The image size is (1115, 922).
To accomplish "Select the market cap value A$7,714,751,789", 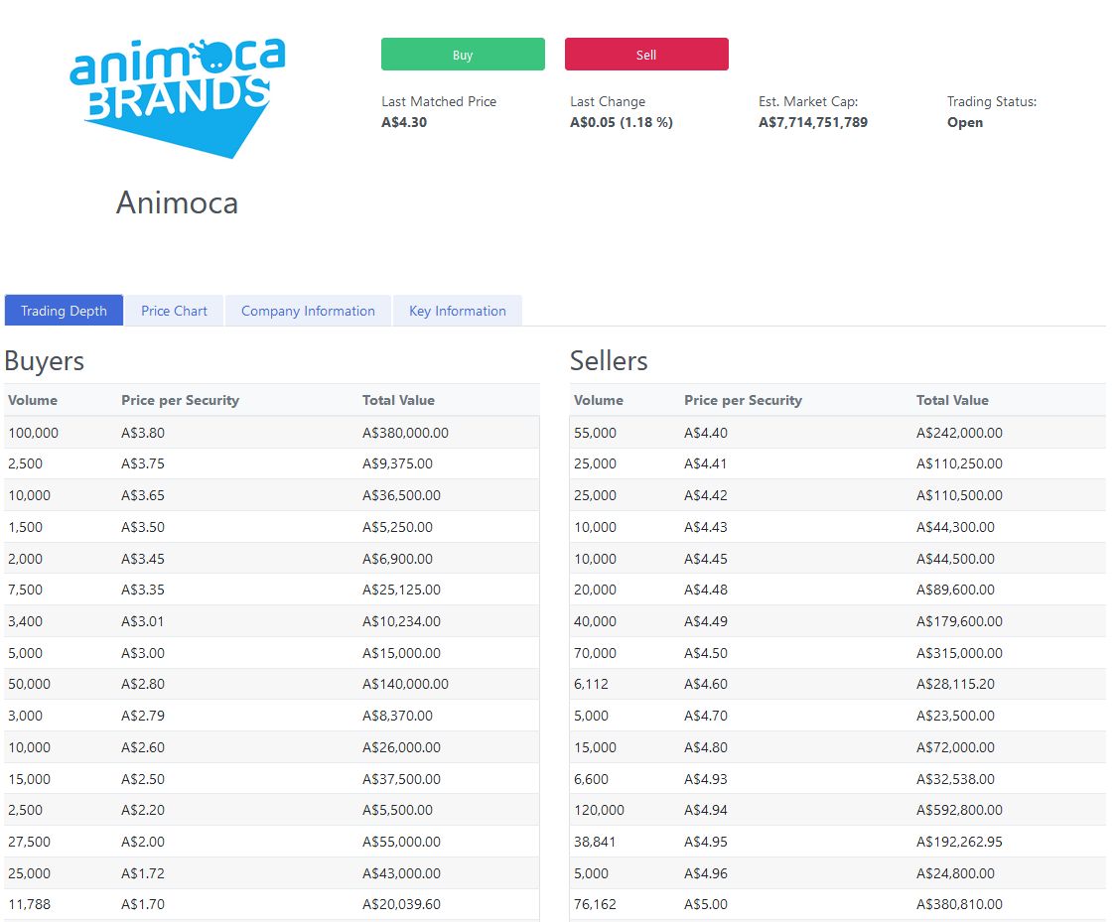I will (813, 122).
